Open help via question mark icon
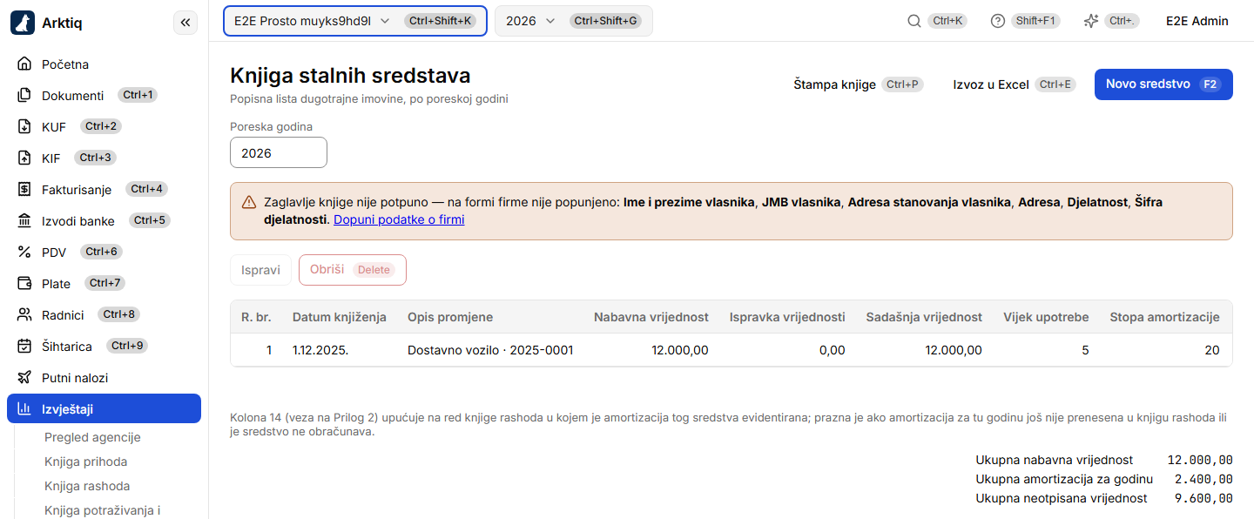Screen dimensions: 1254x519 [998, 21]
